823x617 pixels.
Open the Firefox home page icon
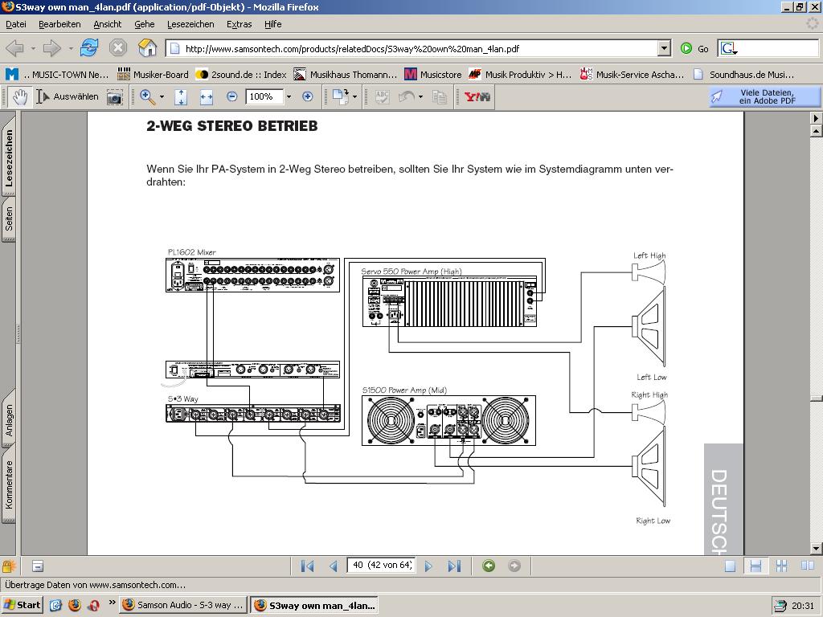point(148,48)
